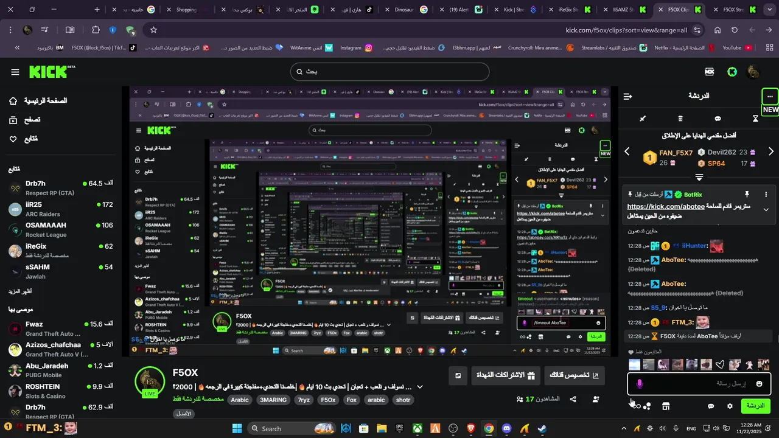Collapse the top gifters leaderboard

coord(699,178)
